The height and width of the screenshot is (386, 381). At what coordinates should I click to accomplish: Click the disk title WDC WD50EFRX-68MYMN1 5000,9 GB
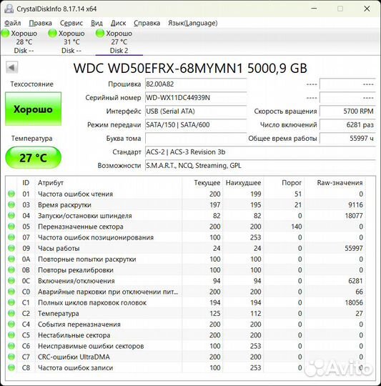point(190,68)
